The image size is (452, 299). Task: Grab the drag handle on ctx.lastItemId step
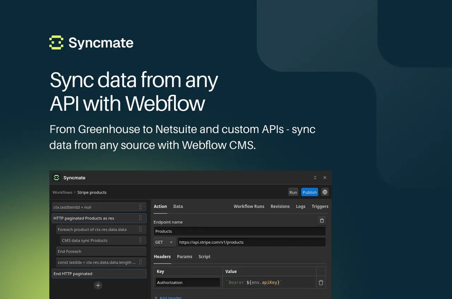pos(140,207)
